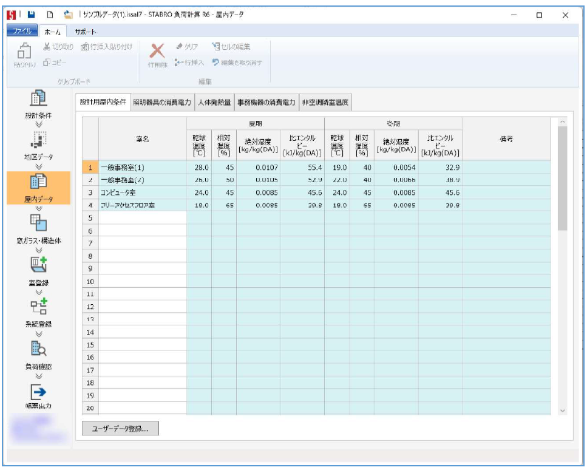The image size is (587, 470).
Task: Click the save icon in title bar
Action: coord(30,15)
